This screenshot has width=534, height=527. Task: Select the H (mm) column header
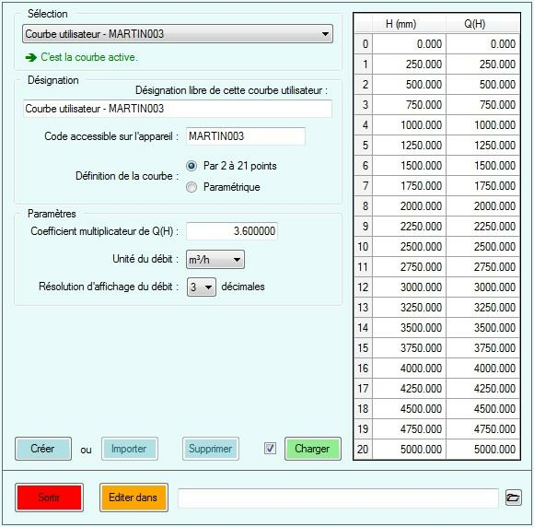click(410, 24)
